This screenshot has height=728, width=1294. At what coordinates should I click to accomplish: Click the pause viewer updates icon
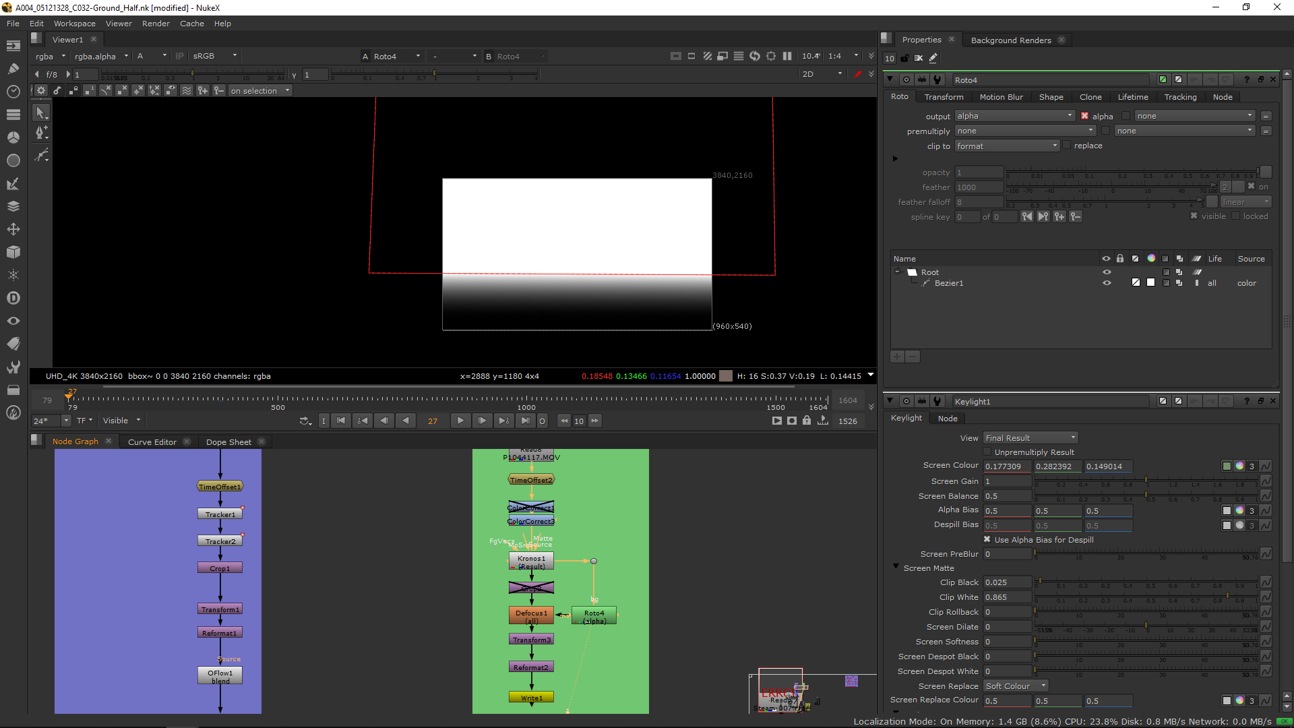[x=787, y=56]
